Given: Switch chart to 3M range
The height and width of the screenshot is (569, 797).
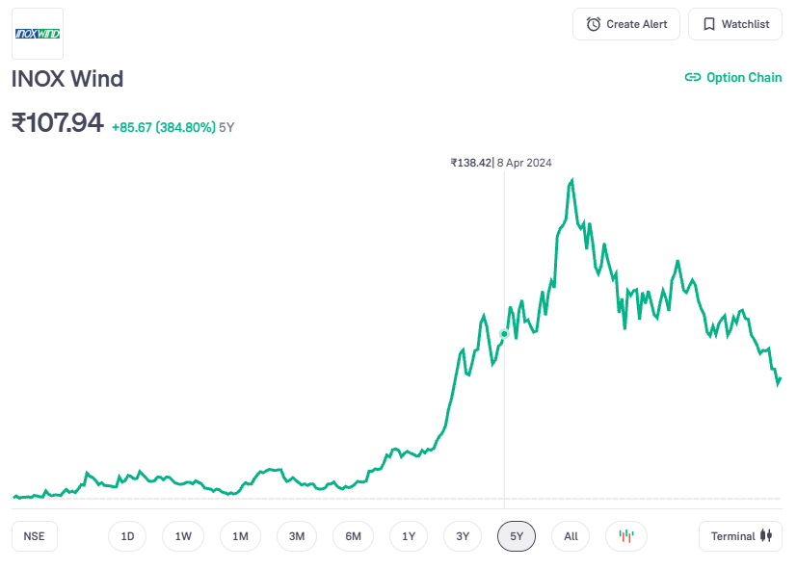Looking at the screenshot, I should pyautogui.click(x=297, y=536).
